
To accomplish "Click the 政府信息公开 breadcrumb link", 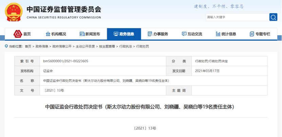I will [62, 46].
